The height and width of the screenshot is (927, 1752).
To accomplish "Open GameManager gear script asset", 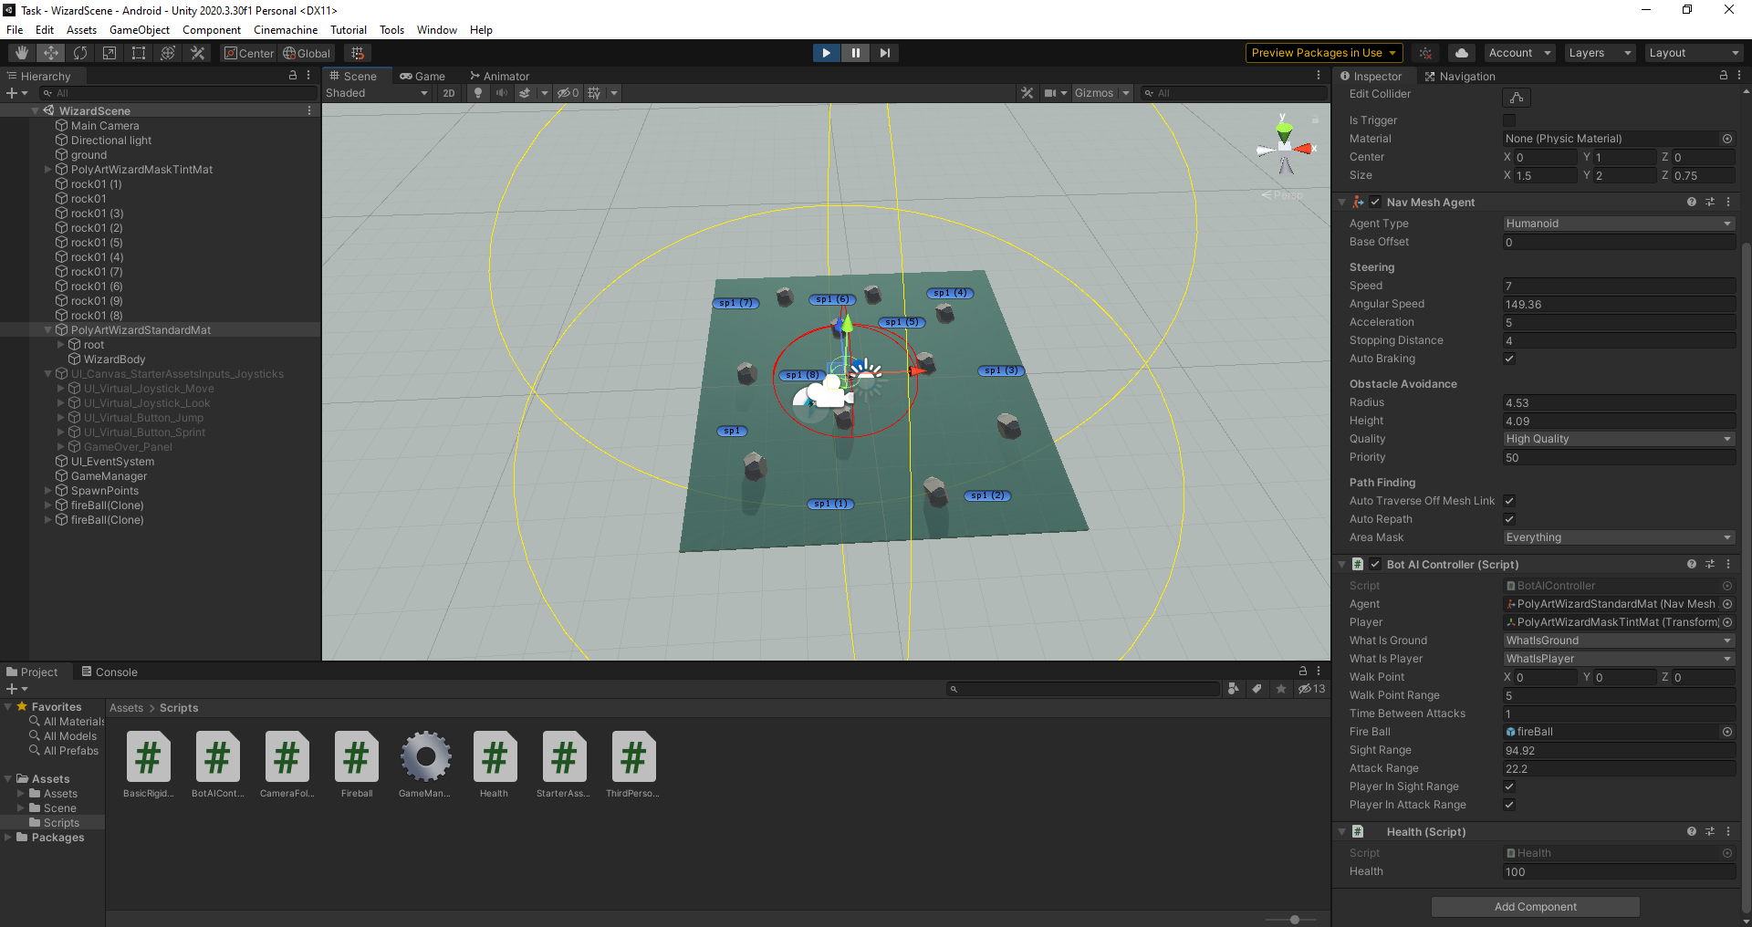I will pos(425,765).
